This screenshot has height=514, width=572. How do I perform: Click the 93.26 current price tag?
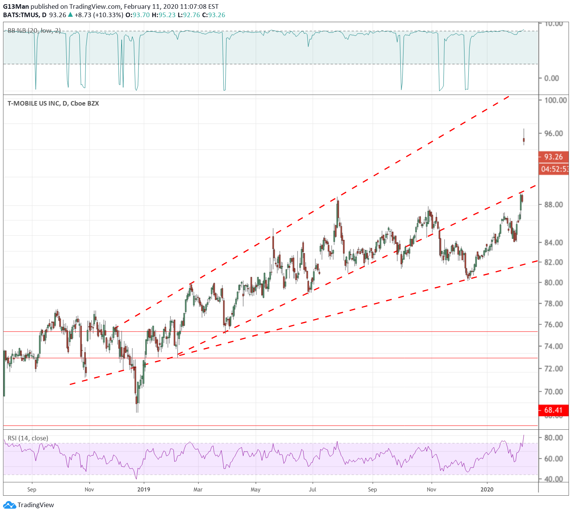point(553,157)
